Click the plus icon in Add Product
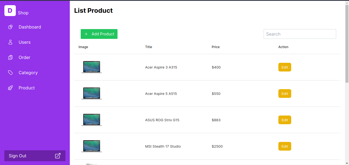The image size is (349, 165). [86, 34]
